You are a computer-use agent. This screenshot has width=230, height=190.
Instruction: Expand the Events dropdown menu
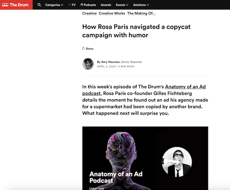tap(122, 5)
